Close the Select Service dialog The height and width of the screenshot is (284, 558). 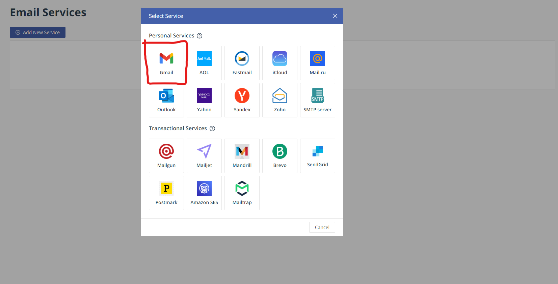coord(335,16)
